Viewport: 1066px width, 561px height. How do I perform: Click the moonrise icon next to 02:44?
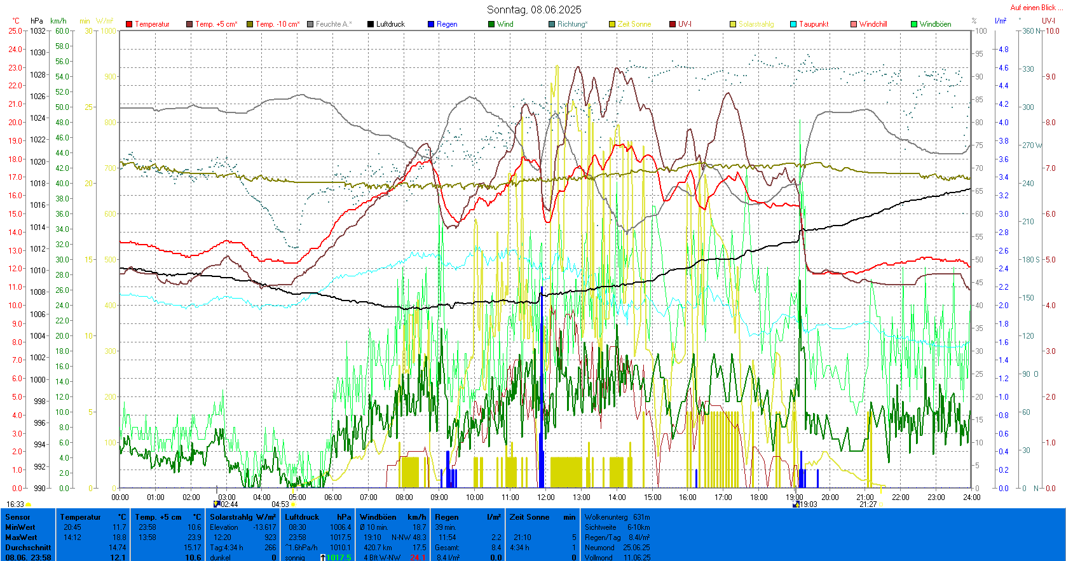[217, 504]
